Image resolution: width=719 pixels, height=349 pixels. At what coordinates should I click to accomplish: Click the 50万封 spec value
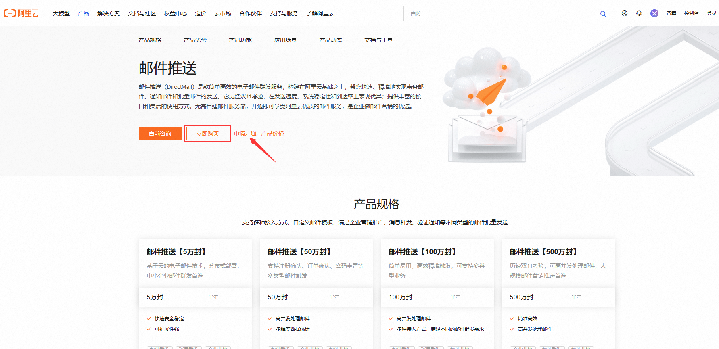278,297
